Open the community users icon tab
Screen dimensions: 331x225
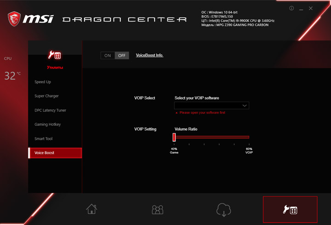tap(158, 209)
